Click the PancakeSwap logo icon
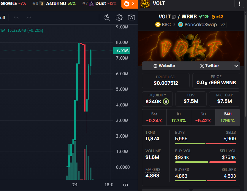 (180, 25)
